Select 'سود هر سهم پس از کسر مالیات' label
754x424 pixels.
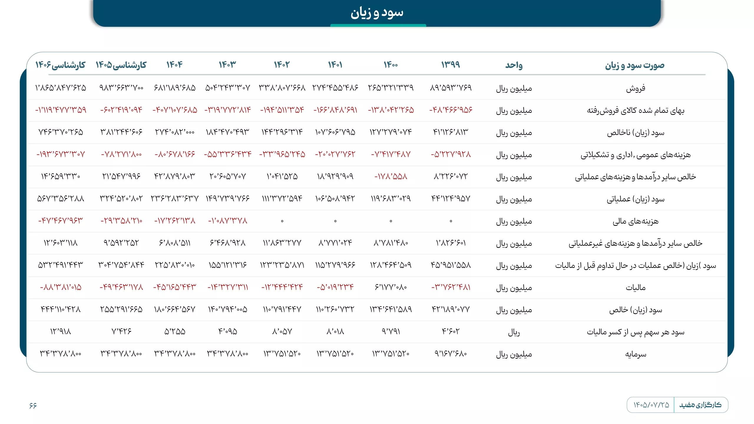pos(635,332)
